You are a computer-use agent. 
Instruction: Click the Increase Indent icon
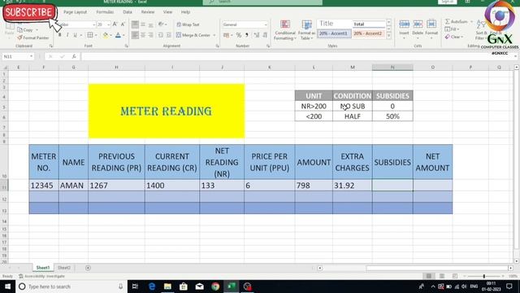tap(169, 35)
